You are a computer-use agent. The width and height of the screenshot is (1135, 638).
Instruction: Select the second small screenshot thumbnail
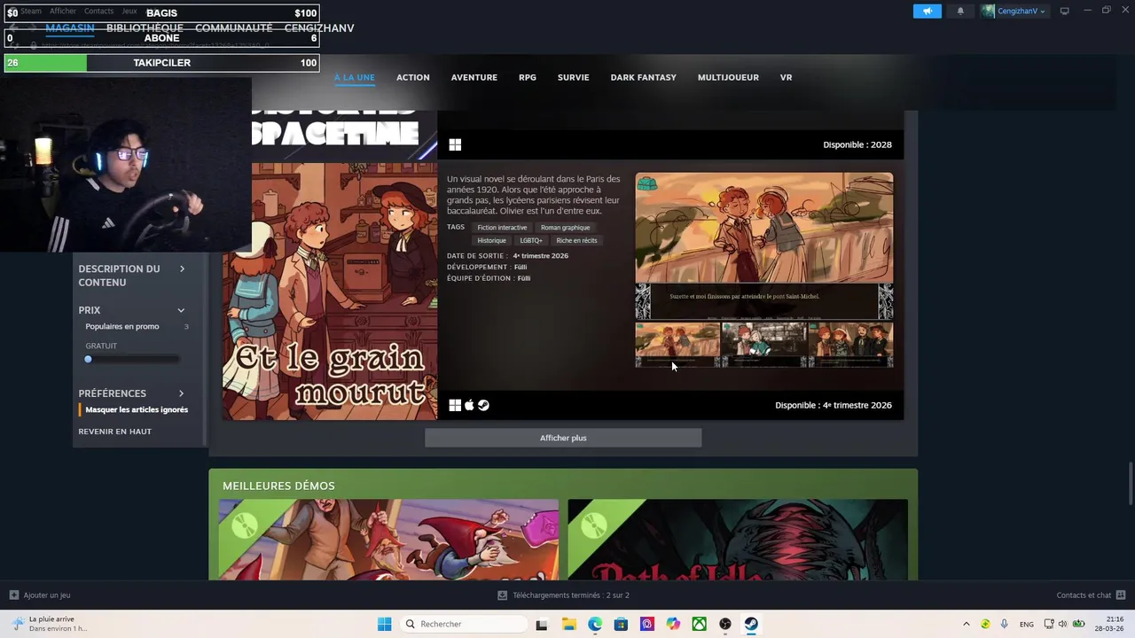click(x=764, y=345)
